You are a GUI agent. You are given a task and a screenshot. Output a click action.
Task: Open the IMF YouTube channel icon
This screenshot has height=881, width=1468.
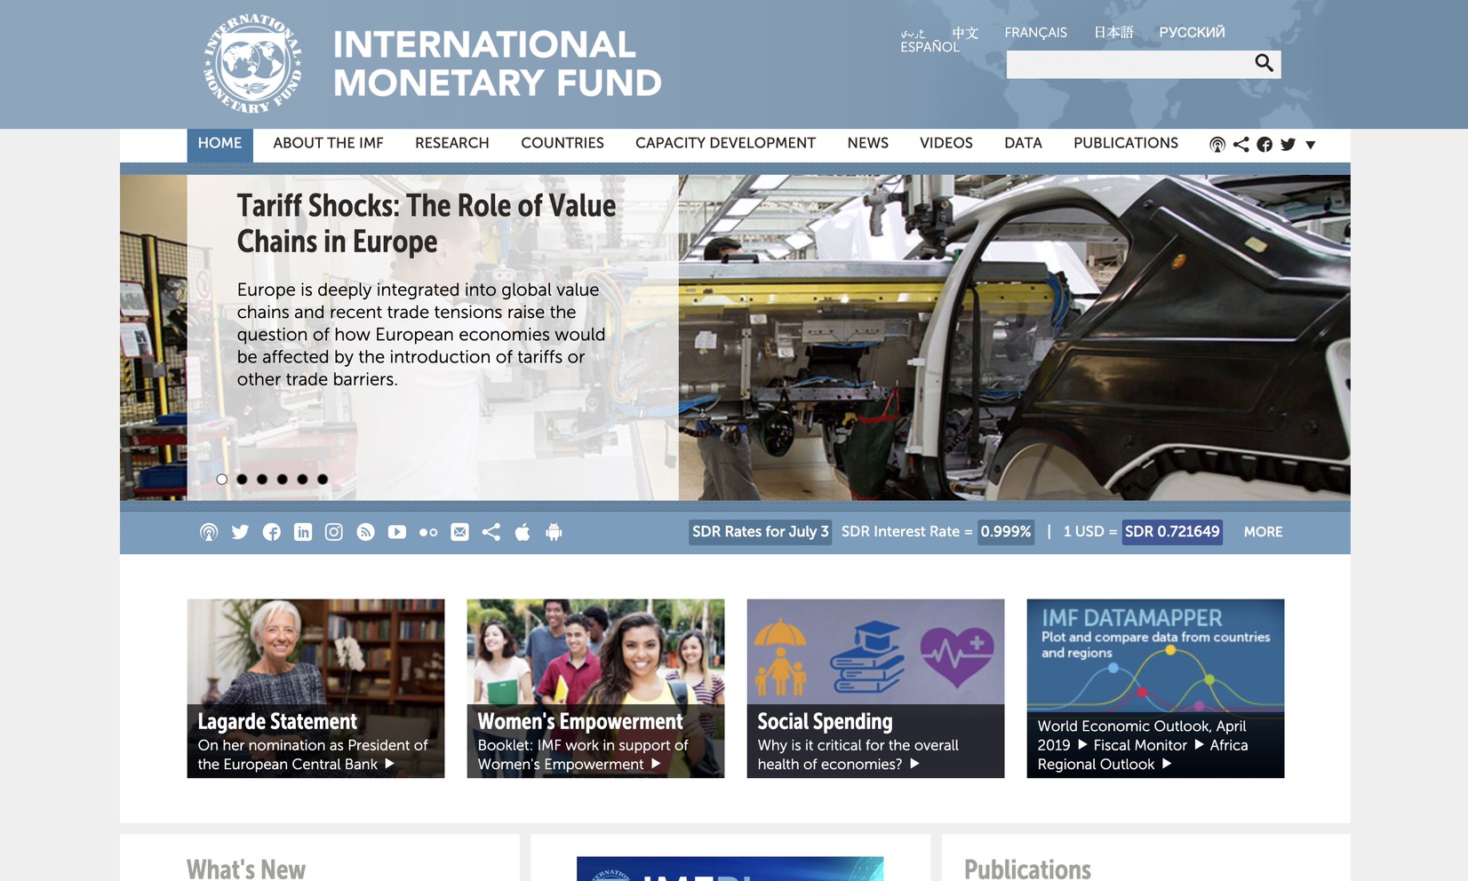397,532
